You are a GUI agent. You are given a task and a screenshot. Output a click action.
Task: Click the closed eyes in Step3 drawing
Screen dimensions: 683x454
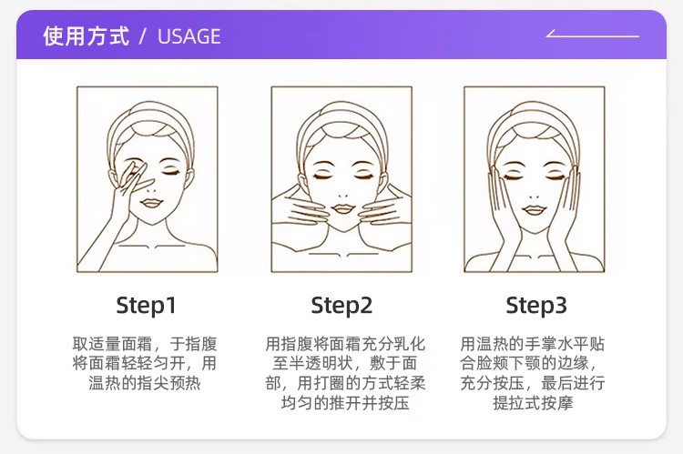click(x=535, y=176)
